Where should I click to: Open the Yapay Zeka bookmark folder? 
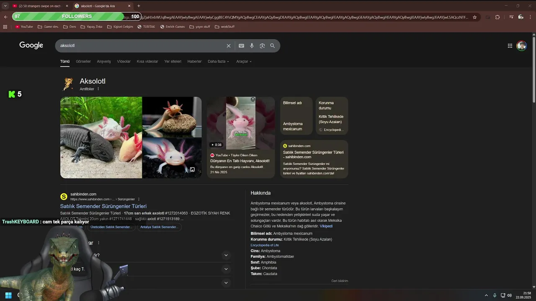click(91, 27)
